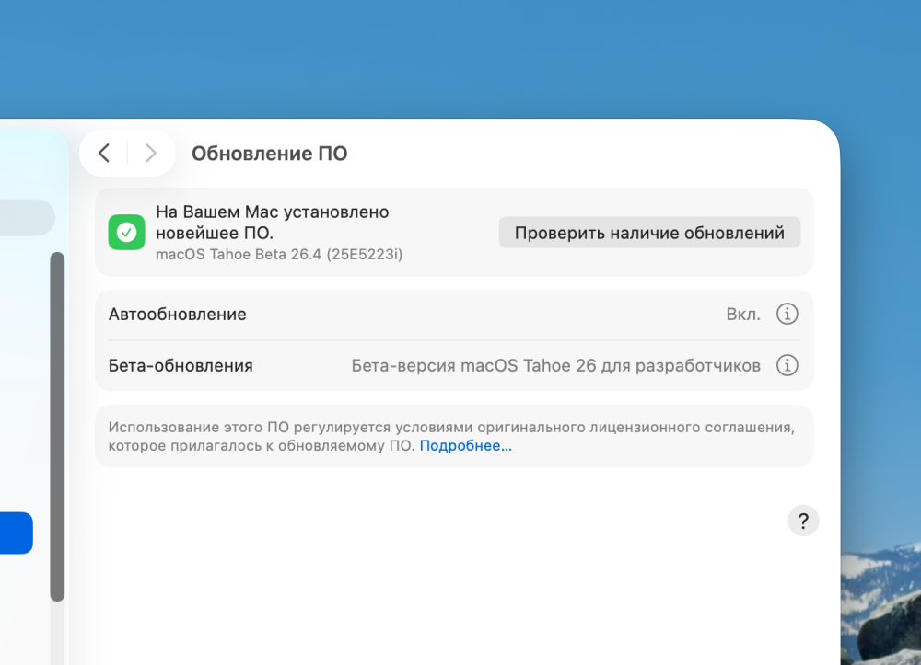Click На Вашем Mac установлено новейшее ПО text

coord(272,223)
